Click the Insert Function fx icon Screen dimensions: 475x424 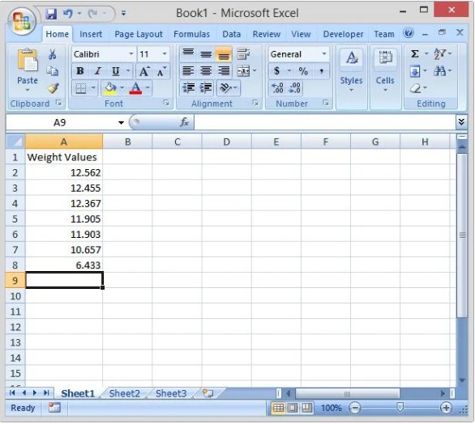point(184,122)
